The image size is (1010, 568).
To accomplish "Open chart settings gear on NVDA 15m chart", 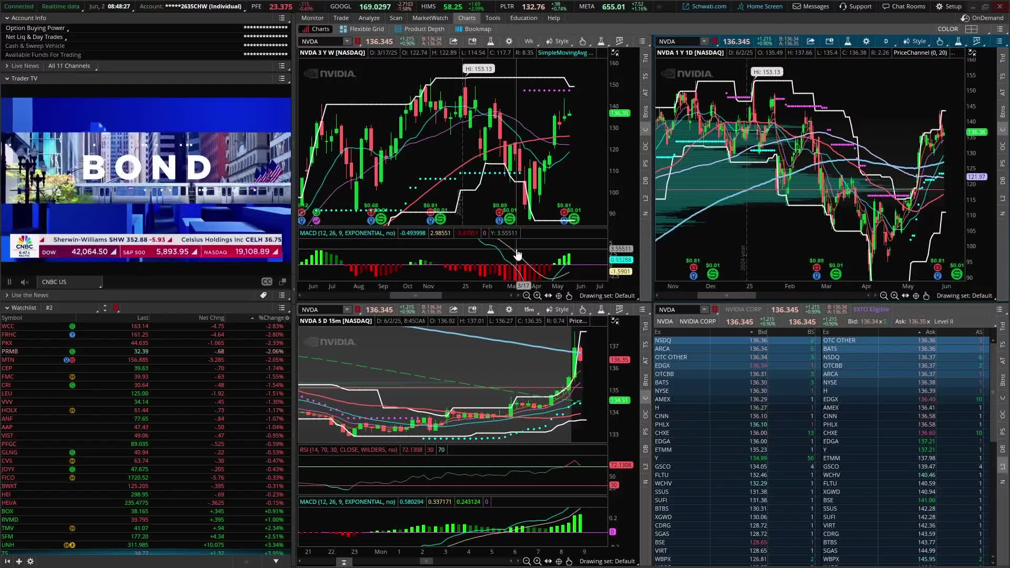I will point(509,310).
